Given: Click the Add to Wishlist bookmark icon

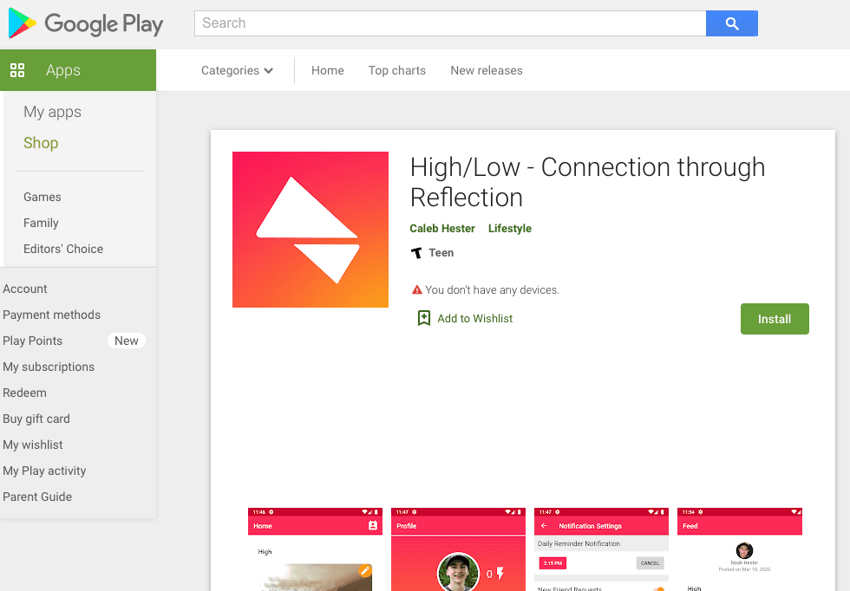Looking at the screenshot, I should (424, 318).
